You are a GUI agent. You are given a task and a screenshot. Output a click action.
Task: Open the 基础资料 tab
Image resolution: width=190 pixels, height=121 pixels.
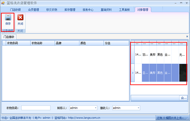(106, 10)
